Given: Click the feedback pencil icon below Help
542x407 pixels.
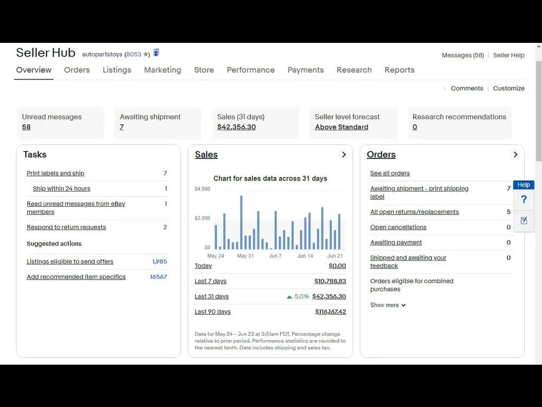Looking at the screenshot, I should [x=524, y=220].
